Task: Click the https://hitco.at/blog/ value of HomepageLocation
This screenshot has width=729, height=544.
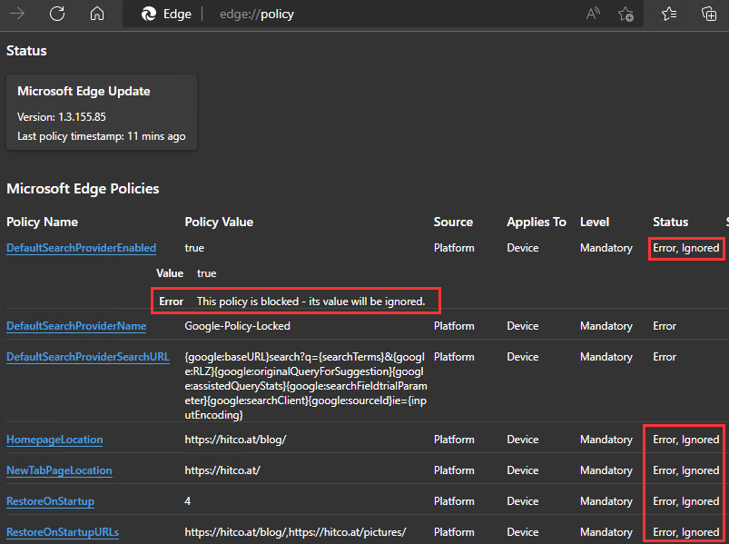Action: (x=235, y=440)
